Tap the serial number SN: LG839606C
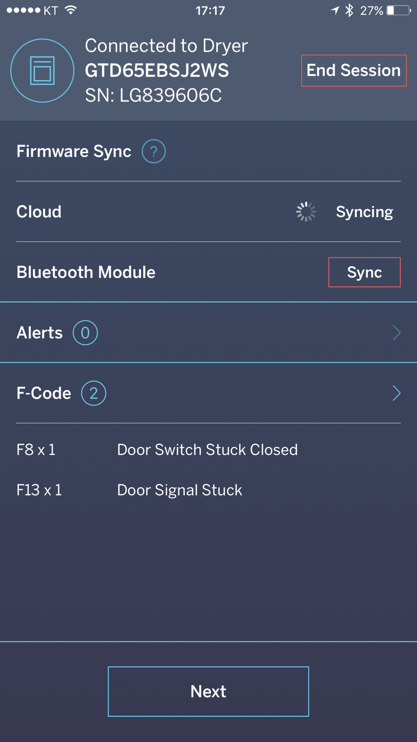417x742 pixels. pyautogui.click(x=153, y=96)
